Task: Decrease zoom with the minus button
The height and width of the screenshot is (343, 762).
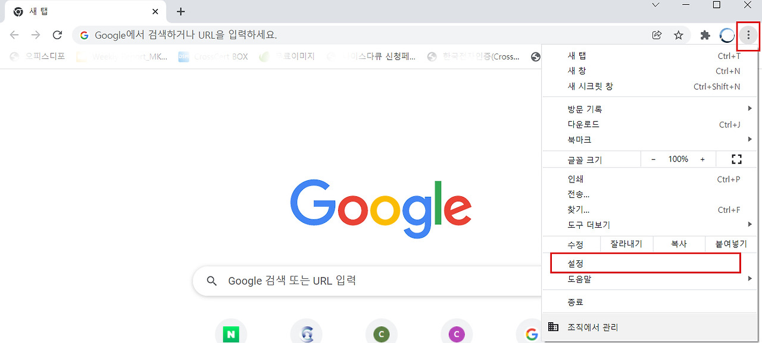Action: pyautogui.click(x=653, y=159)
